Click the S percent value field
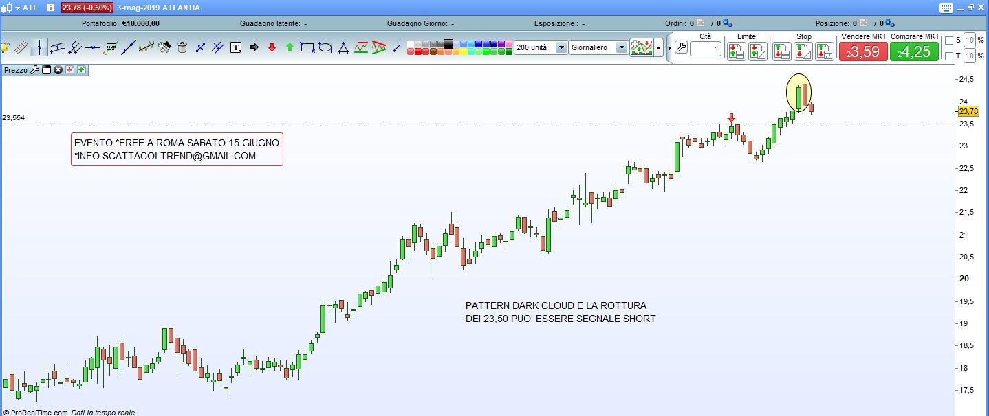The image size is (989, 416). coord(970,40)
